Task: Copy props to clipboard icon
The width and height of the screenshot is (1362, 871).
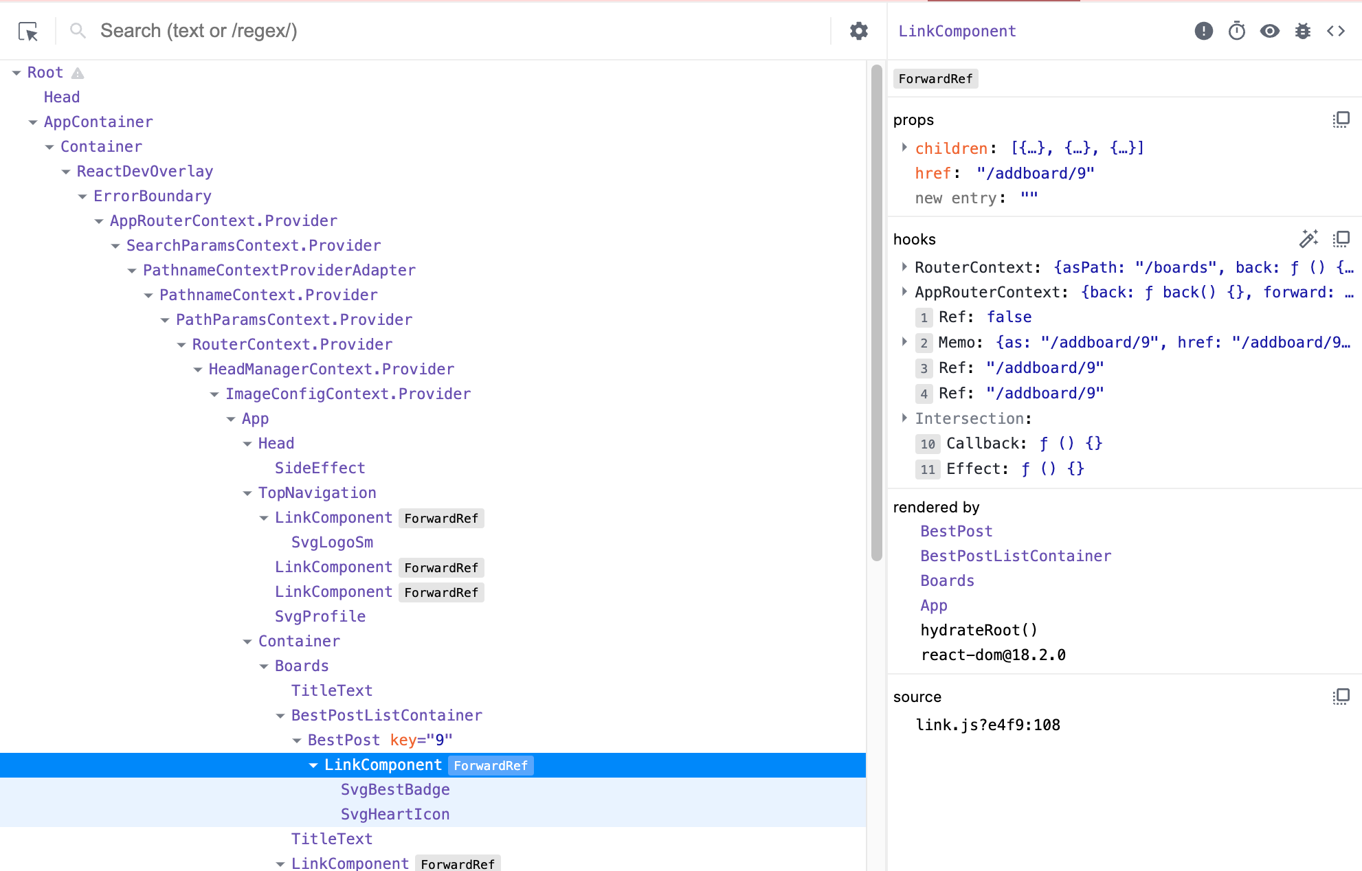Action: coord(1341,120)
